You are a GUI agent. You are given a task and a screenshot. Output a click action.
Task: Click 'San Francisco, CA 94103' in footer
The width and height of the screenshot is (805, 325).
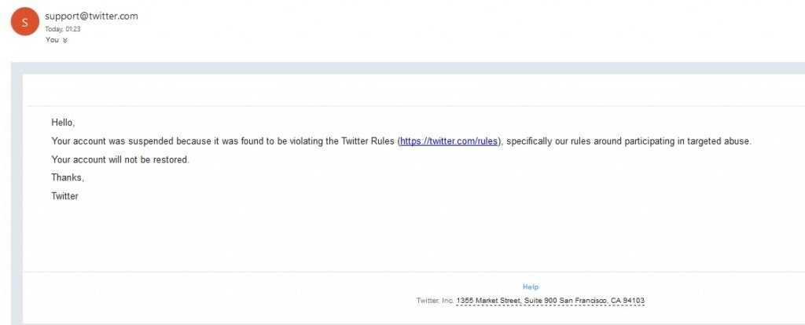pyautogui.click(x=606, y=301)
